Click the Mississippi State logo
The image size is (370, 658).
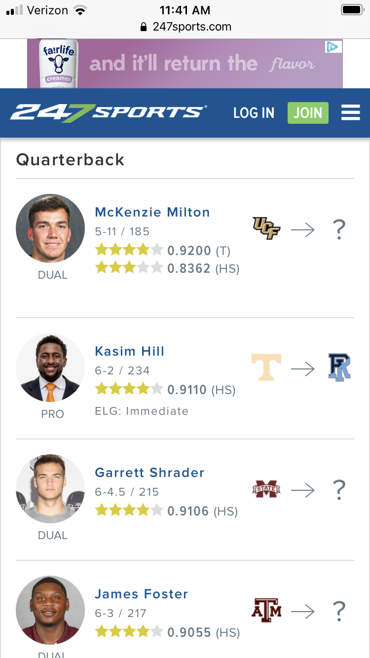[x=266, y=489]
